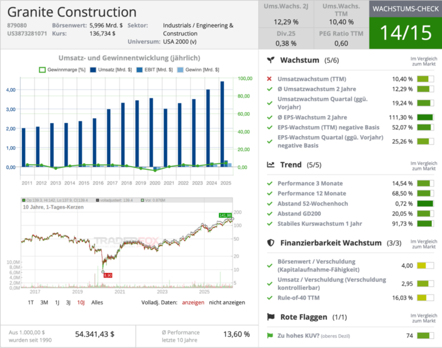
Task: Click the green 14/15 Wachstums-Check score
Action: (x=406, y=33)
